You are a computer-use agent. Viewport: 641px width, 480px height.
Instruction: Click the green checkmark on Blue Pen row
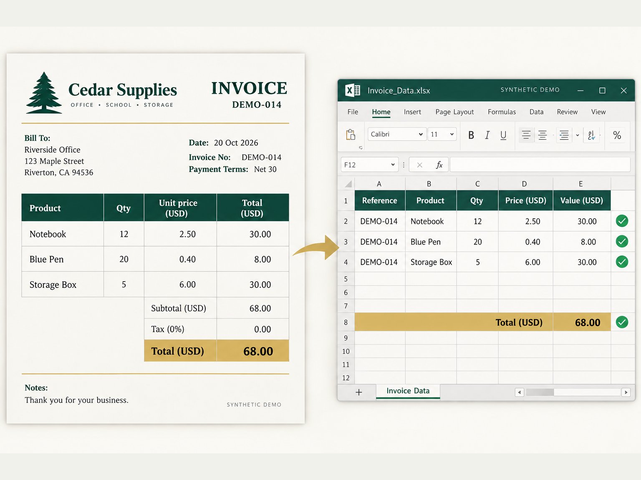coord(622,241)
